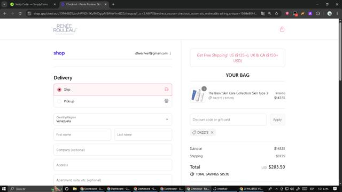Click the $203.50 total amount
Viewport: 342px width, 192px height.
click(277, 167)
